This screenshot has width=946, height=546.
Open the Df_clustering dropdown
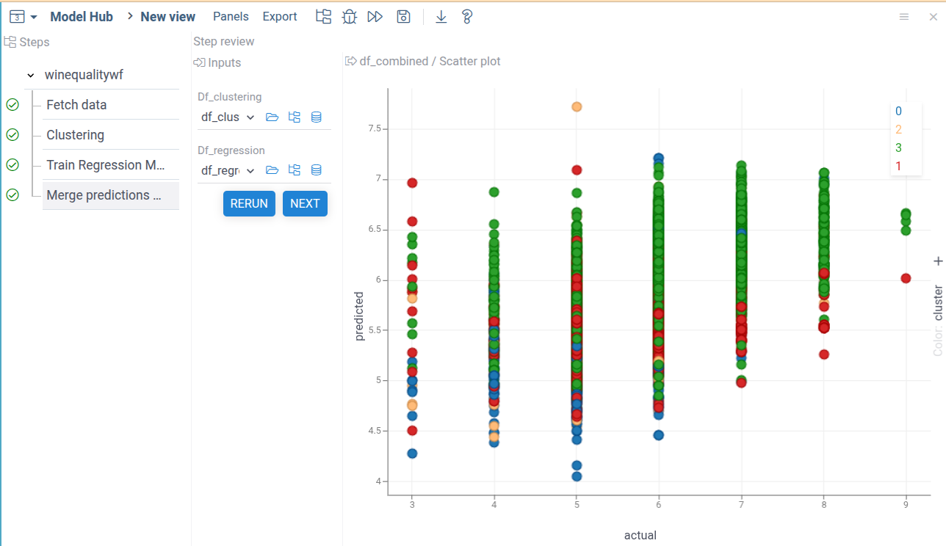pos(228,117)
